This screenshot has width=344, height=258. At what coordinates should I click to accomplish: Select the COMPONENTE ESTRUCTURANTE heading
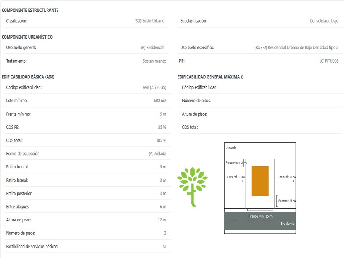(x=30, y=10)
